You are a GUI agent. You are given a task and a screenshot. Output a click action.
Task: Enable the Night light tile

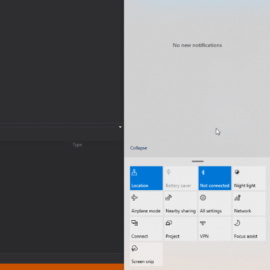click(249, 178)
